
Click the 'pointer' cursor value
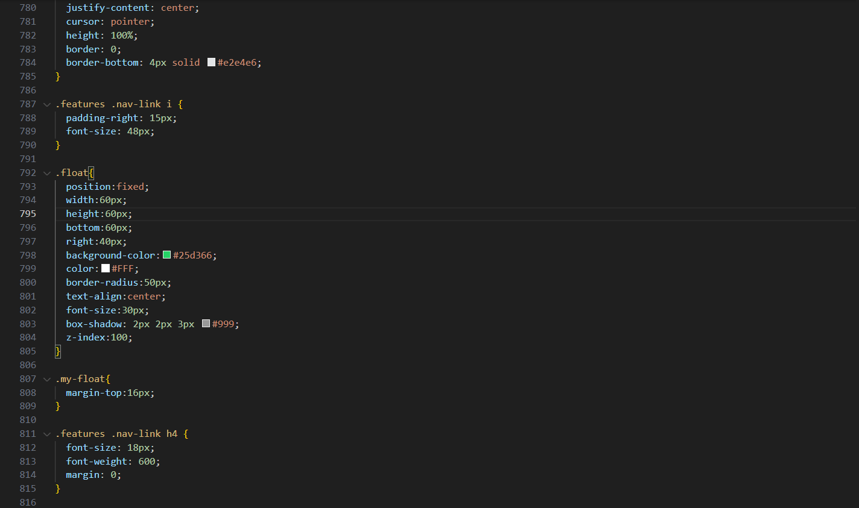(130, 22)
